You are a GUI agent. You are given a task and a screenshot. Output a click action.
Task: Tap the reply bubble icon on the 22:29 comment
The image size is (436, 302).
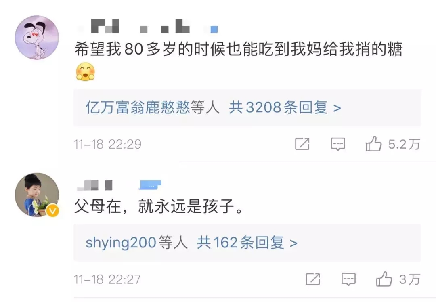pos(338,144)
